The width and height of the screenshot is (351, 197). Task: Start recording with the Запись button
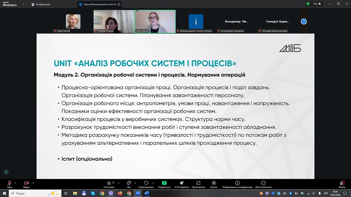tap(214, 183)
